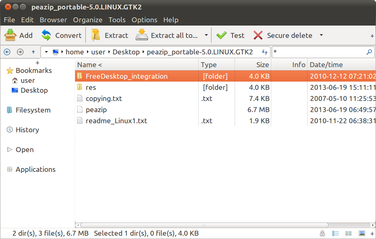Open the Organize menu

pyautogui.click(x=88, y=20)
